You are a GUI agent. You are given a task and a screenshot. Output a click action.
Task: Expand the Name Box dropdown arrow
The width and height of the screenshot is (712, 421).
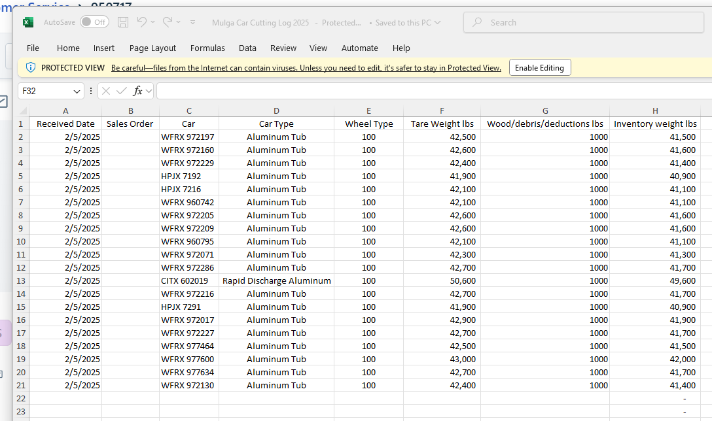click(77, 91)
